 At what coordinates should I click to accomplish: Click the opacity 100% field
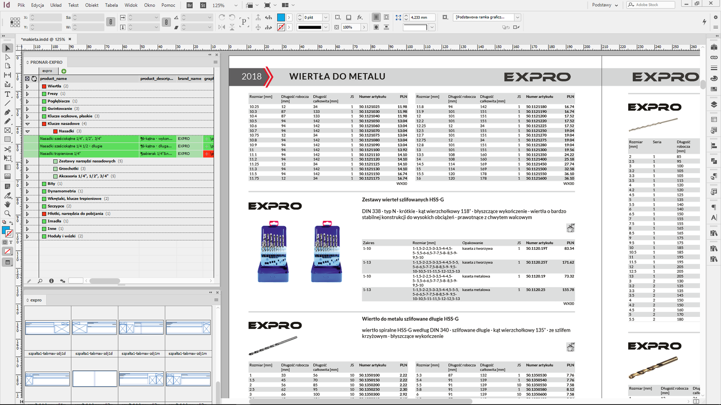click(x=351, y=27)
